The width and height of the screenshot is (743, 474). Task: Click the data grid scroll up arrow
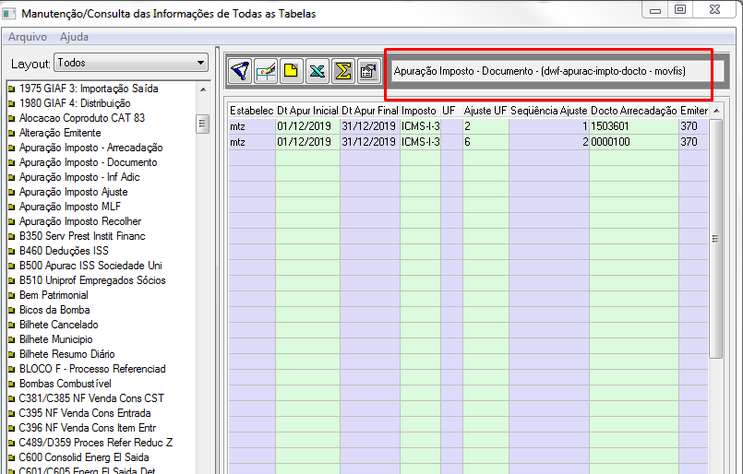(716, 111)
